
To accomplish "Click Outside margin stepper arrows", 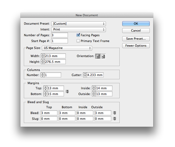I will (x=94, y=94).
